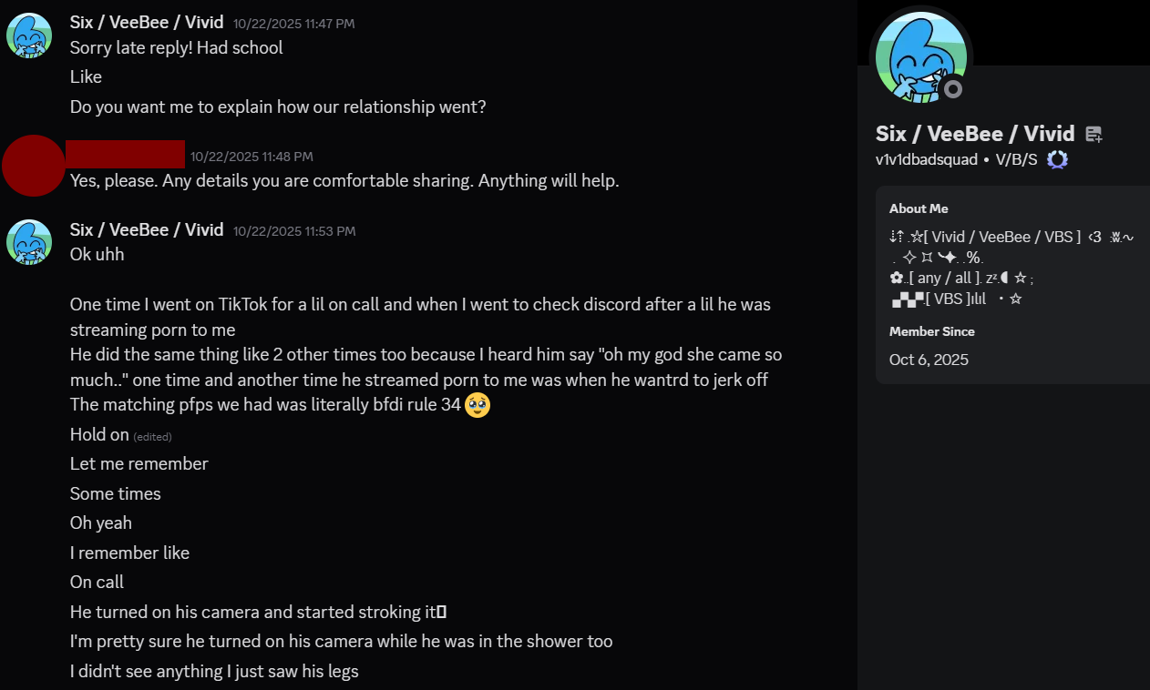1150x690 pixels.
Task: Select the redacted user's red circle avatar
Action: click(34, 166)
